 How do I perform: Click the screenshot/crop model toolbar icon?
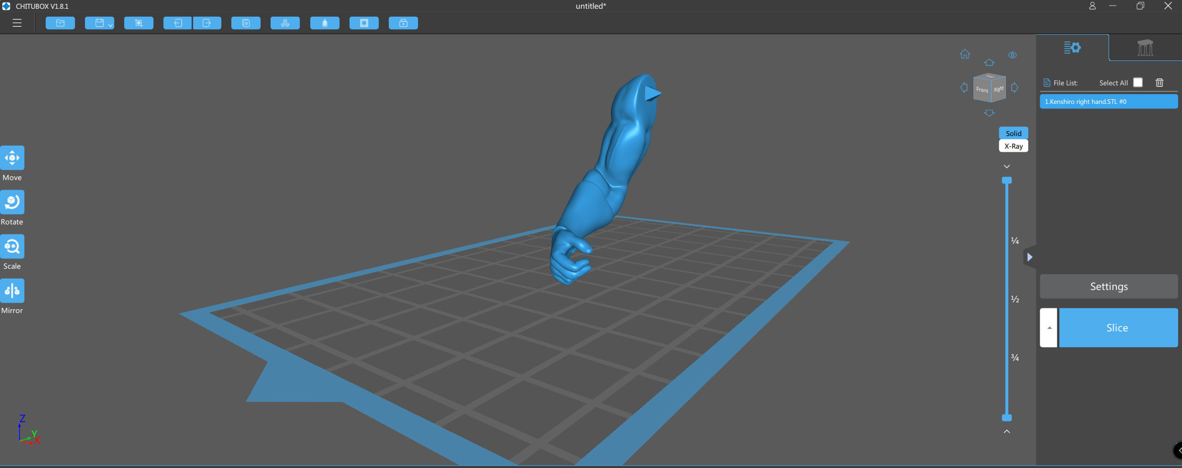(x=139, y=23)
